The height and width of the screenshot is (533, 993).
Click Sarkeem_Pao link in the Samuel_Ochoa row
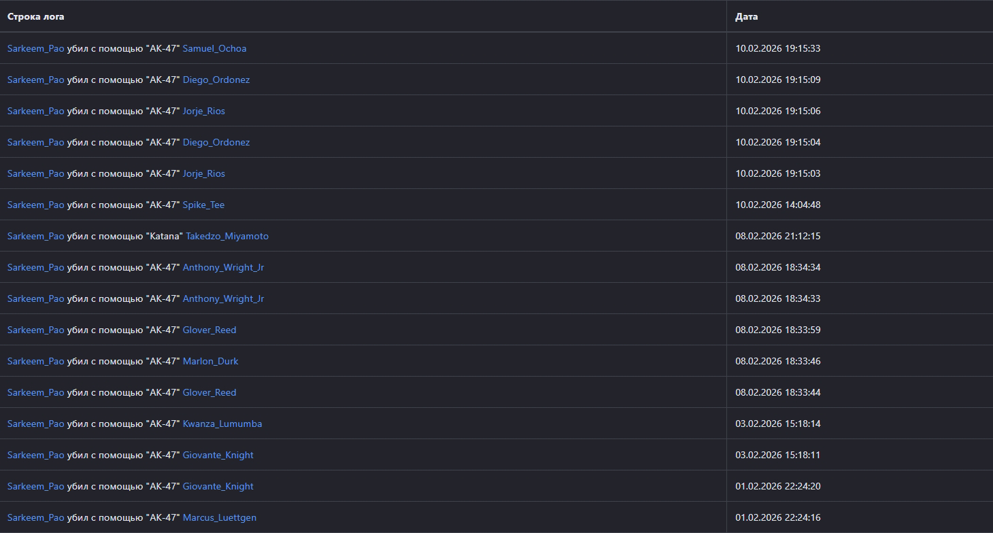(35, 48)
